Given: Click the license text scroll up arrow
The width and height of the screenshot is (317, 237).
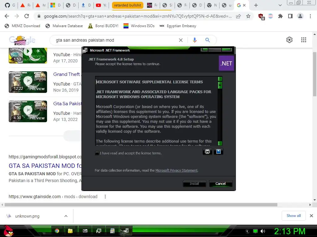Looking at the screenshot, I should coord(220,79).
